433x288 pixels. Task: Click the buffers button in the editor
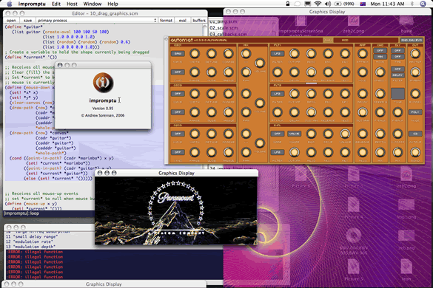199,21
